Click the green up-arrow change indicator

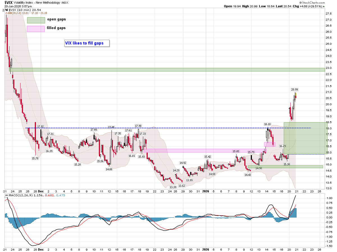tap(324, 6)
